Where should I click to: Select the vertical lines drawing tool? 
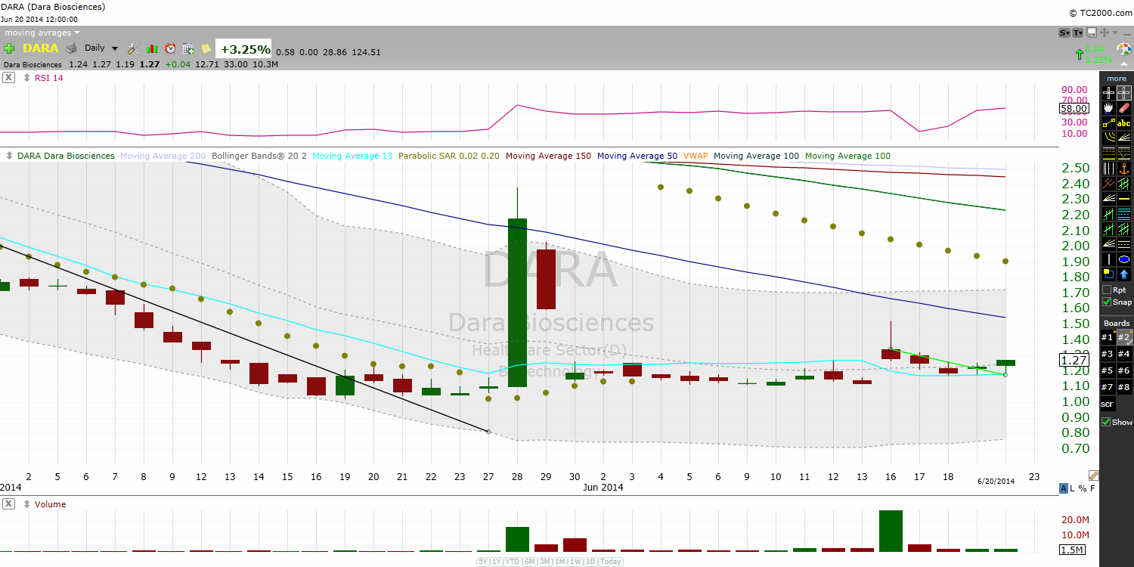coord(1108,169)
